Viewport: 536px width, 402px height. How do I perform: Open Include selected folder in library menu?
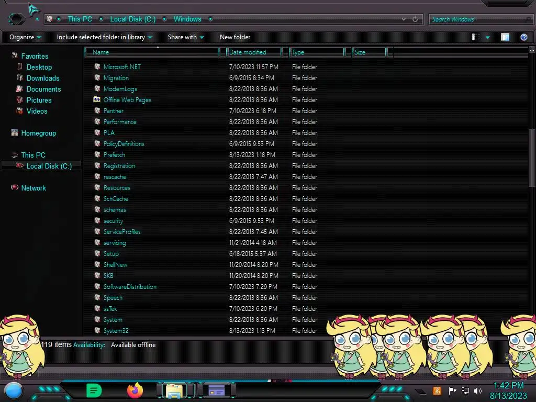coord(104,37)
